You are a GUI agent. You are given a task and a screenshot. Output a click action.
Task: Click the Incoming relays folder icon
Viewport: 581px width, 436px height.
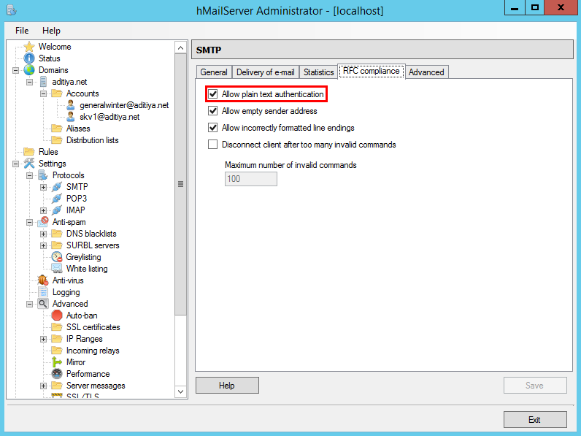coord(57,351)
